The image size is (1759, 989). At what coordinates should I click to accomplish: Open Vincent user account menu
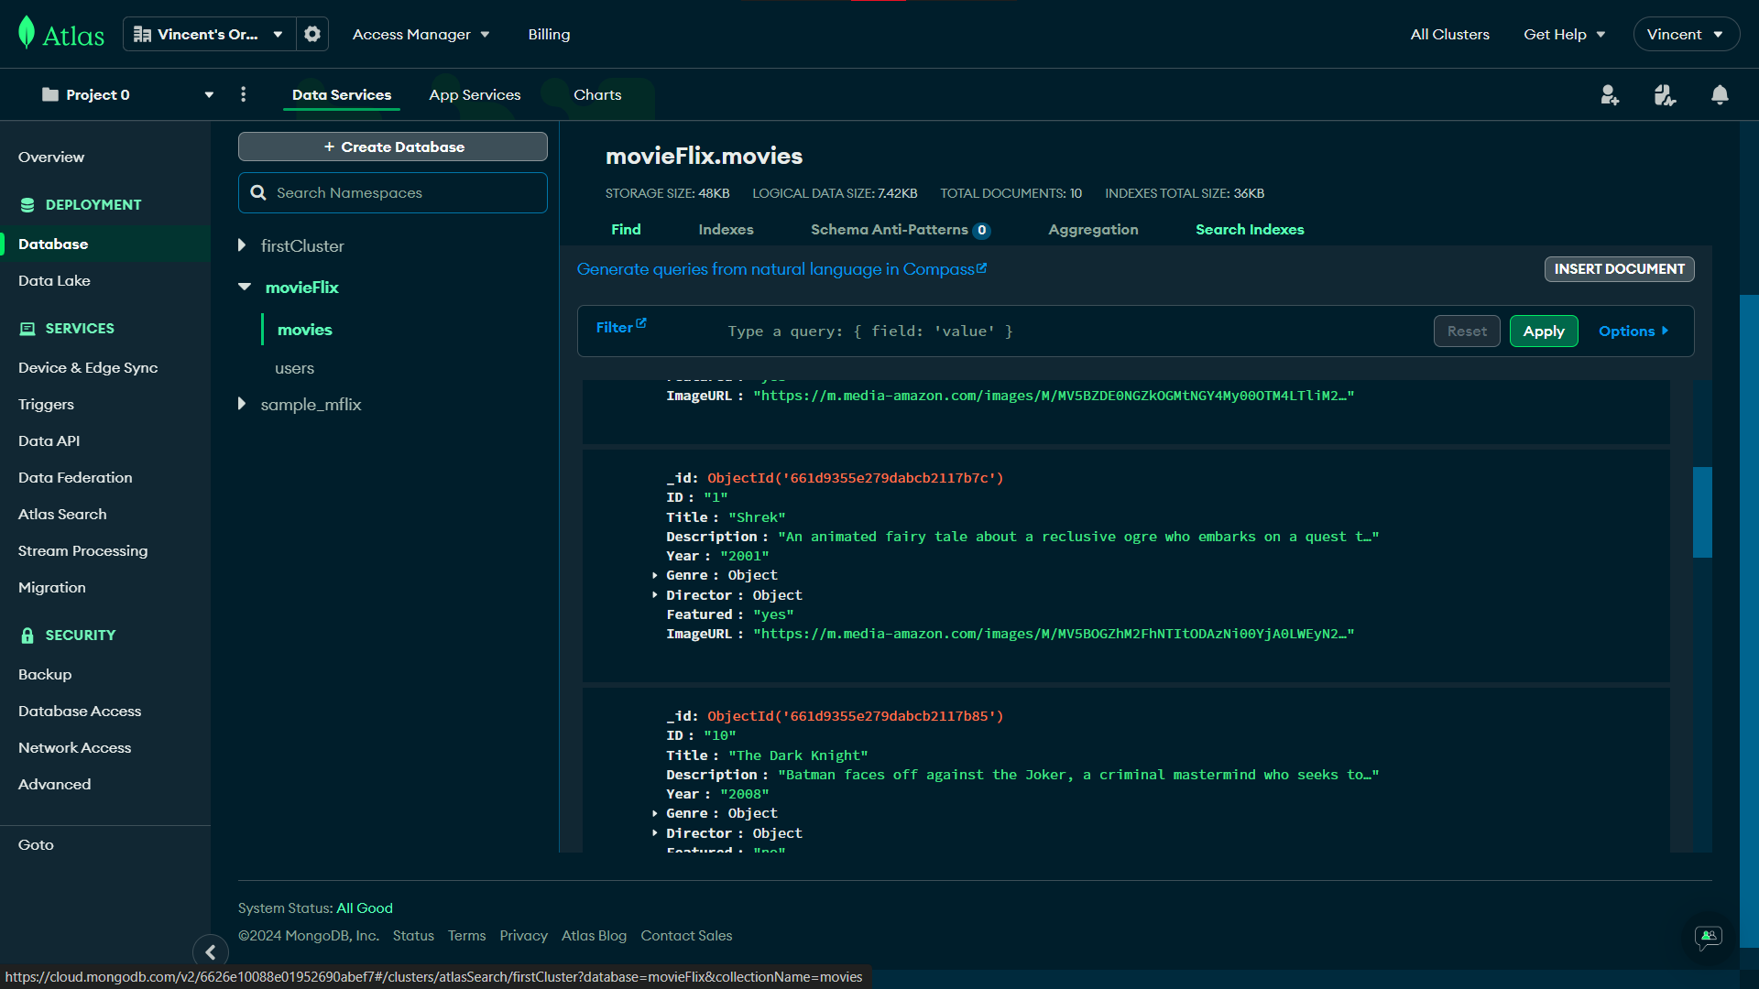point(1685,34)
